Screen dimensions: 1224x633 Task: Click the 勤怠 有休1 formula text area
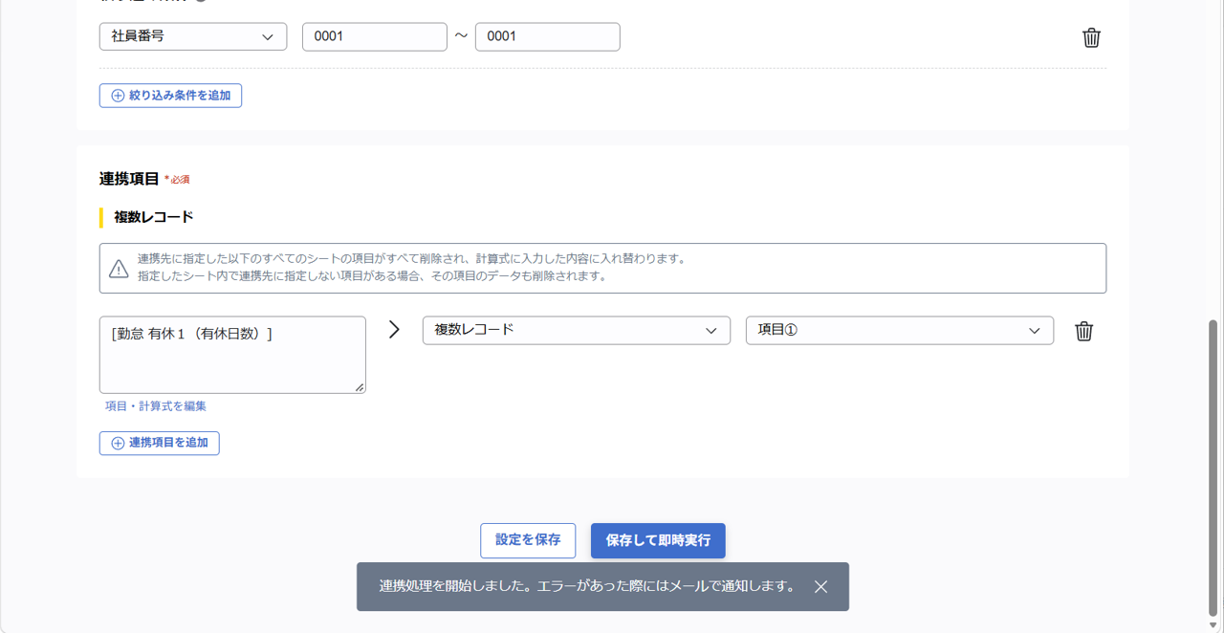tap(232, 355)
